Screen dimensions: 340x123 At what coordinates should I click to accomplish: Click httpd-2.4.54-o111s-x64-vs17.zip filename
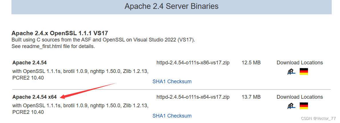pyautogui.click(x=193, y=97)
